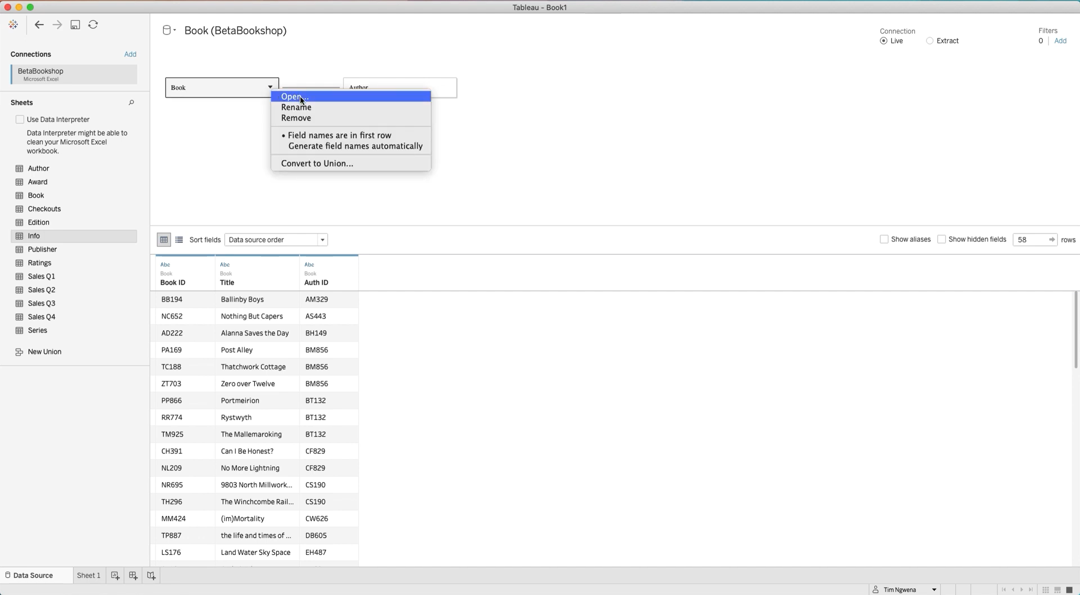Click the Tableau logo start page icon
Screen dimensions: 1080x595
tap(13, 25)
